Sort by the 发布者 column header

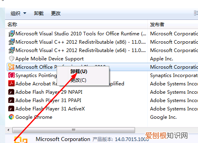click(x=157, y=25)
